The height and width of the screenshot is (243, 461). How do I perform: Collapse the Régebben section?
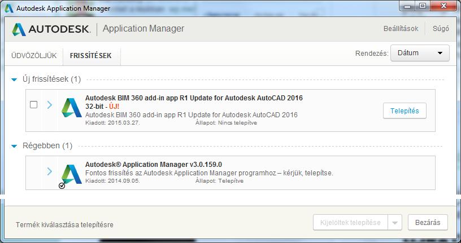pyautogui.click(x=14, y=146)
